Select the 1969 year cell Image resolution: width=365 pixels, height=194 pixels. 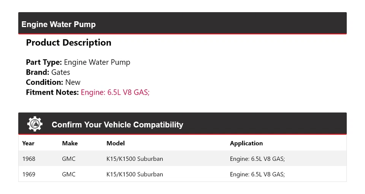point(29,174)
